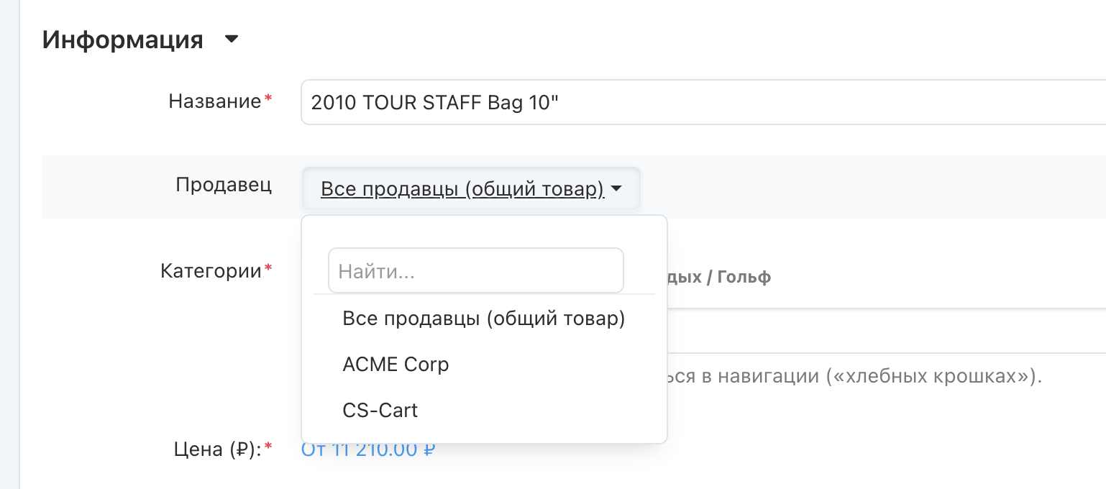Choose ACME Corp from the vendor list

pyautogui.click(x=396, y=365)
